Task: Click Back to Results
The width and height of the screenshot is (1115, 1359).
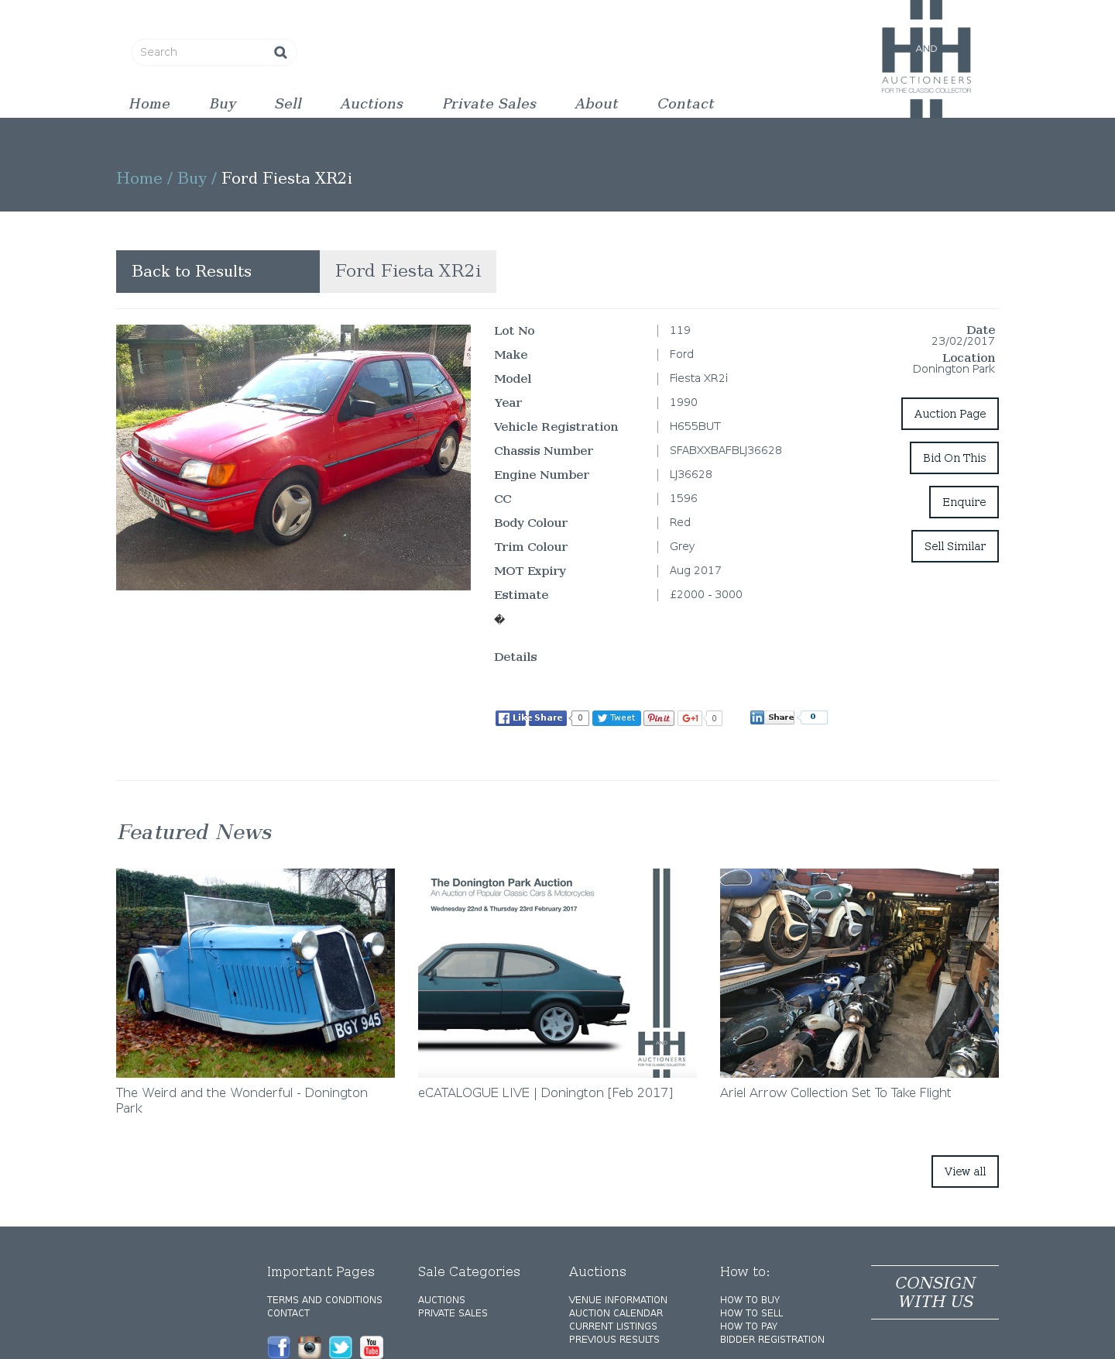Action: (x=218, y=271)
